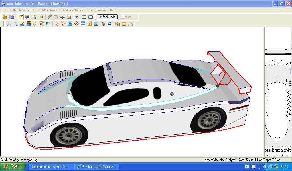Viewport: 292px width, 171px height.
Task: Switch to Environmental Protection taskbar window
Action: [96, 167]
